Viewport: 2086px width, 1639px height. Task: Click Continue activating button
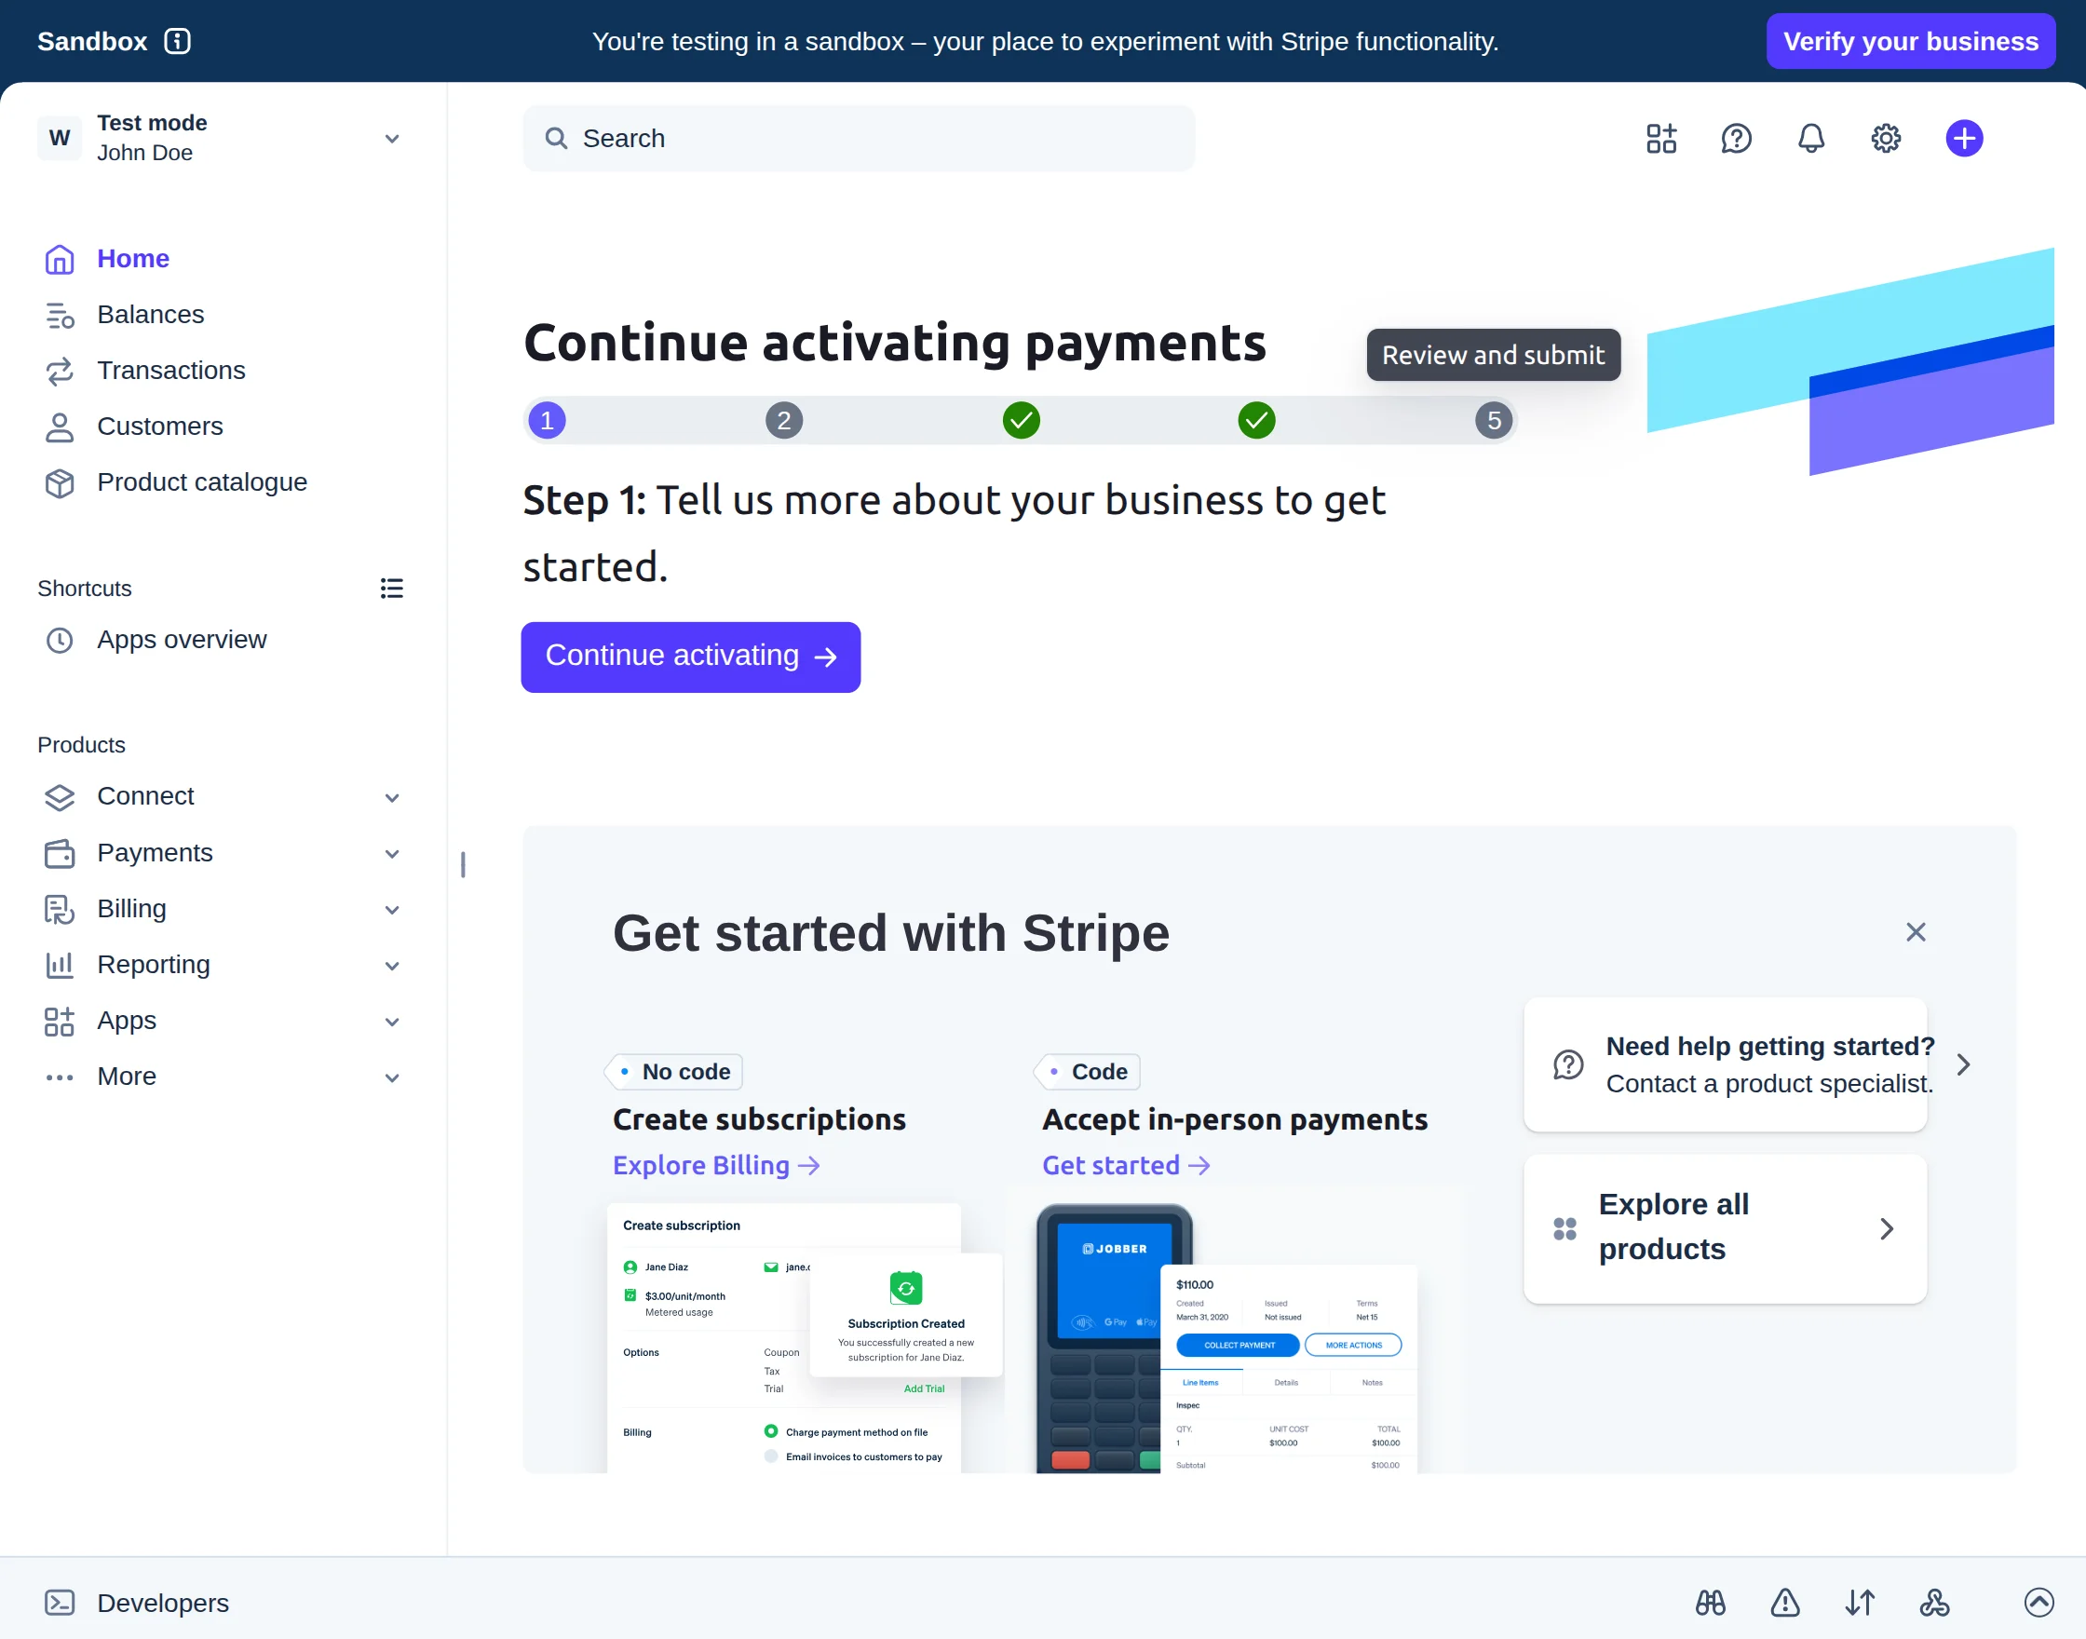690,657
